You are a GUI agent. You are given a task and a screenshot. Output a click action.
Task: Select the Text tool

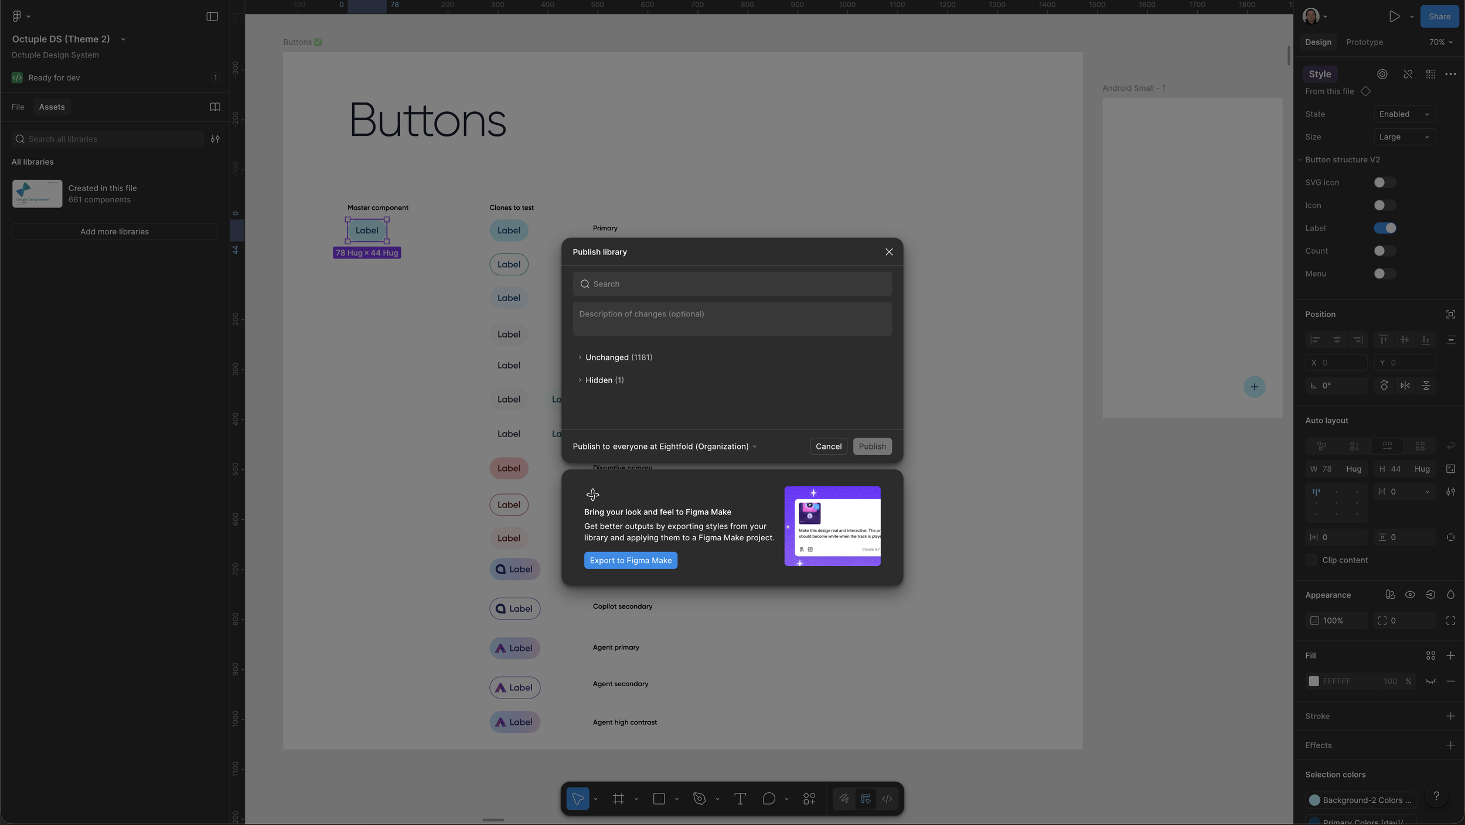pyautogui.click(x=740, y=799)
